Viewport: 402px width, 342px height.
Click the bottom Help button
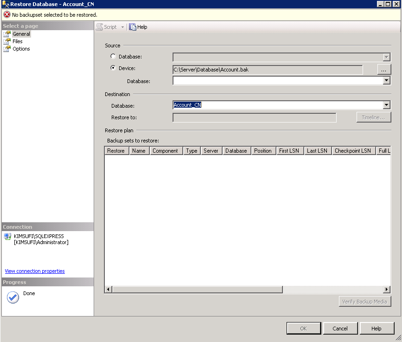pyautogui.click(x=376, y=329)
